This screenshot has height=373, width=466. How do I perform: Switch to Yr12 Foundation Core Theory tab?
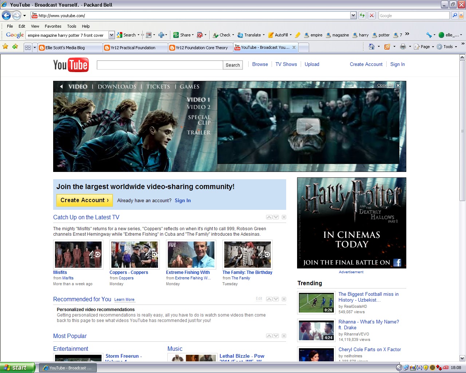200,48
